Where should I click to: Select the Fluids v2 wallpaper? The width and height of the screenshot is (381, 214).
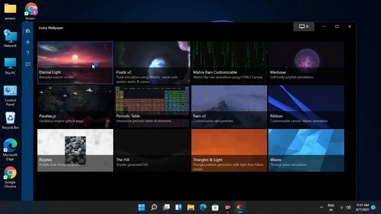coord(152,63)
